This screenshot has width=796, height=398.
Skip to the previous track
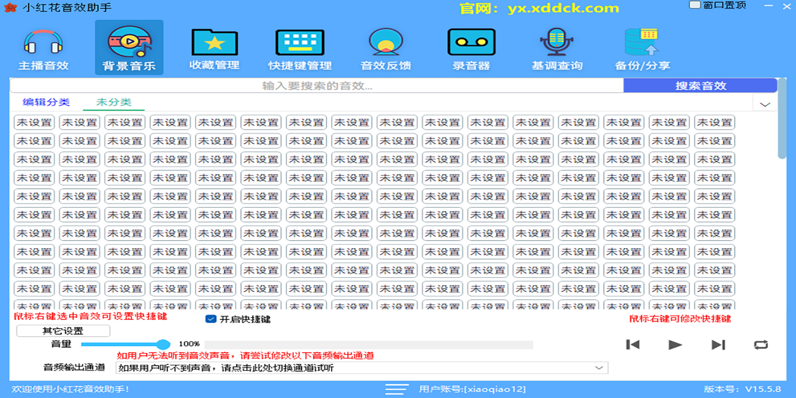(x=633, y=344)
